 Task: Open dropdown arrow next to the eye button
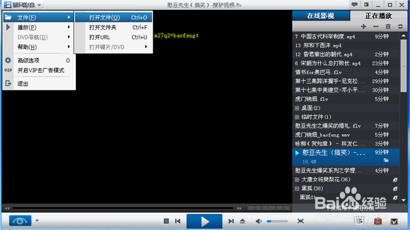37,221
